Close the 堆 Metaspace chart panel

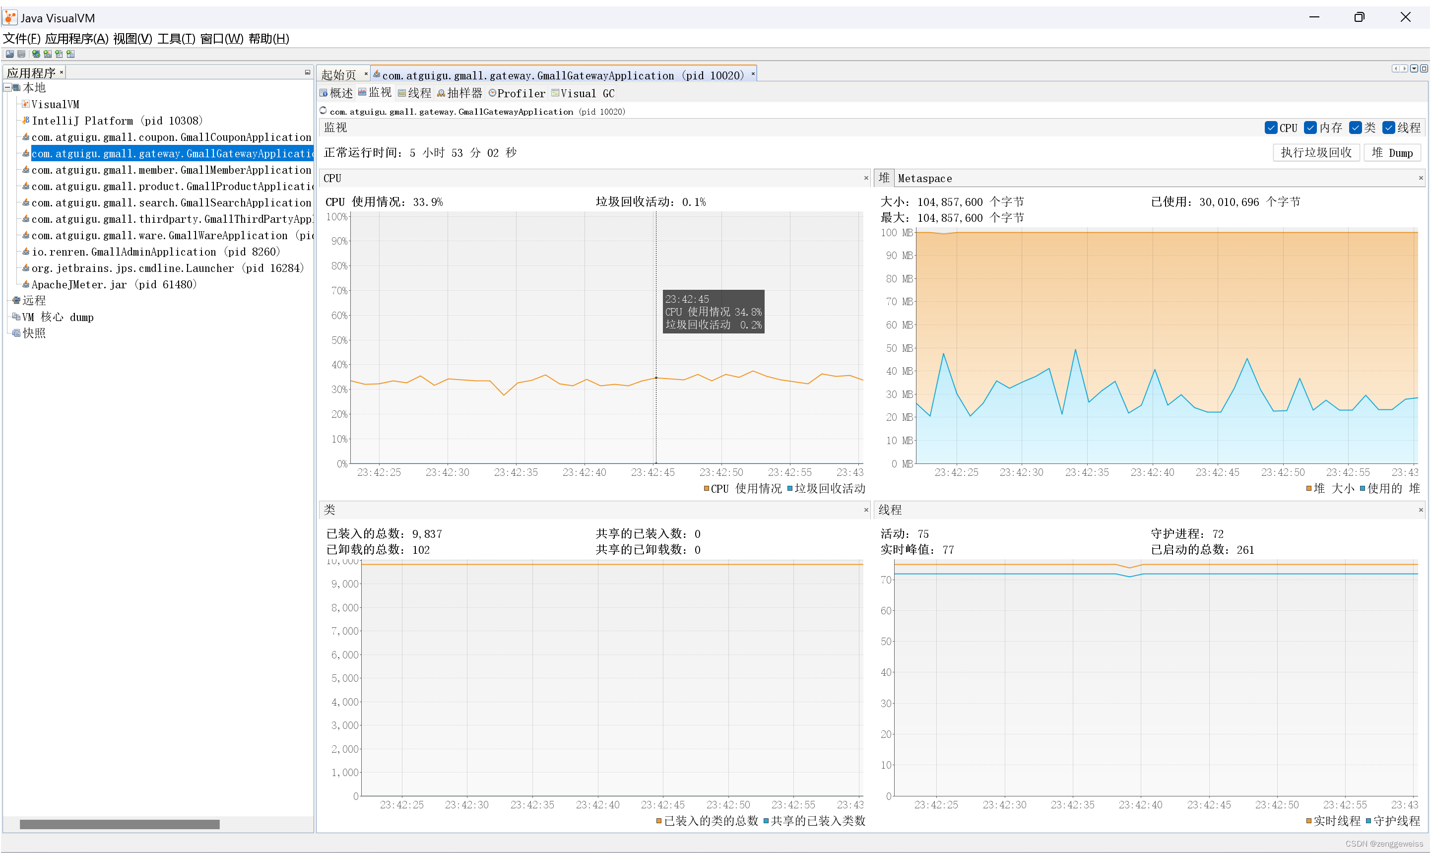point(1421,178)
